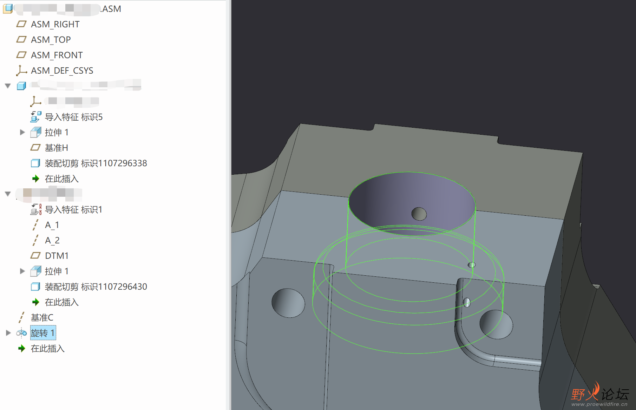Select the 装配切剪 标识1107296338 feature icon
The image size is (636, 410).
(35, 163)
